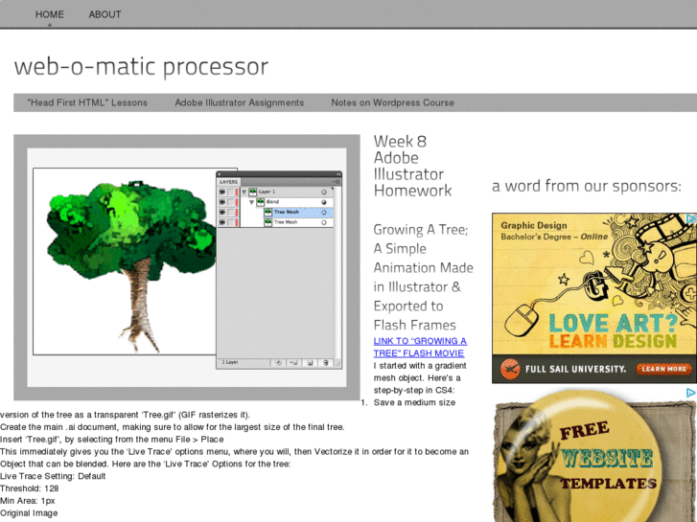Collapse the Blend group triangle

(249, 202)
